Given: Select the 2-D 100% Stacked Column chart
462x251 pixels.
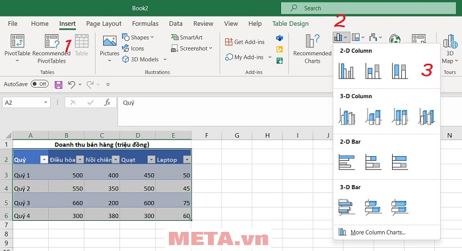Looking at the screenshot, I should pyautogui.click(x=399, y=71).
